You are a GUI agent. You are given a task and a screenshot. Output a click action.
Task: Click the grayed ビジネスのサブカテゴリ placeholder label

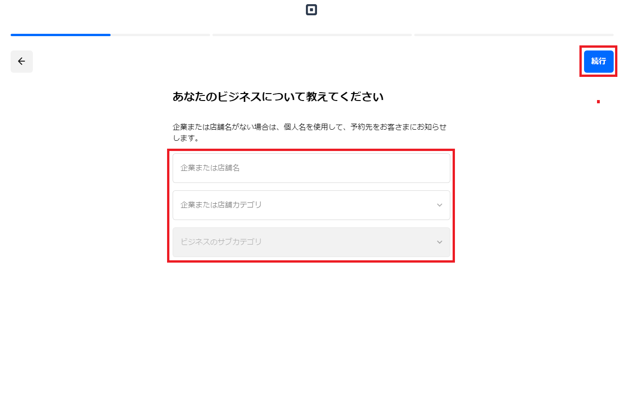click(221, 242)
